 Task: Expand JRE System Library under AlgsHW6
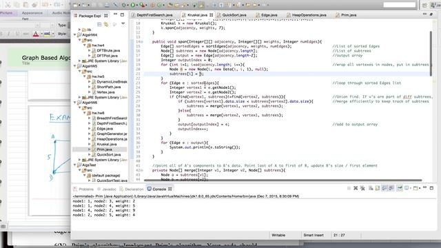click(80, 160)
